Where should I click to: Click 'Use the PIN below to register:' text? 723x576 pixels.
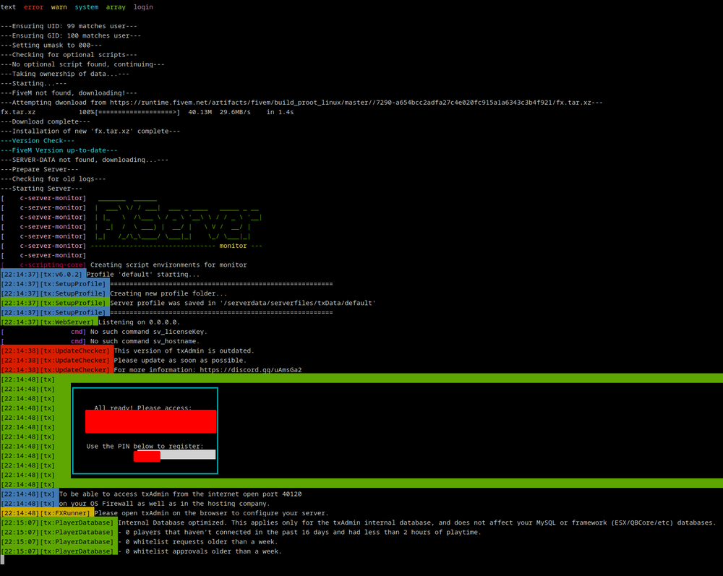click(145, 446)
